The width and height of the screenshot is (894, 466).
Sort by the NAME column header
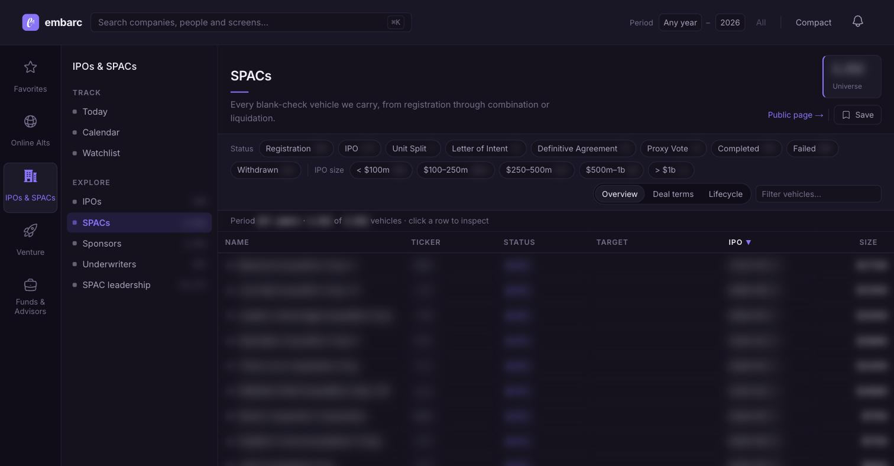237,242
